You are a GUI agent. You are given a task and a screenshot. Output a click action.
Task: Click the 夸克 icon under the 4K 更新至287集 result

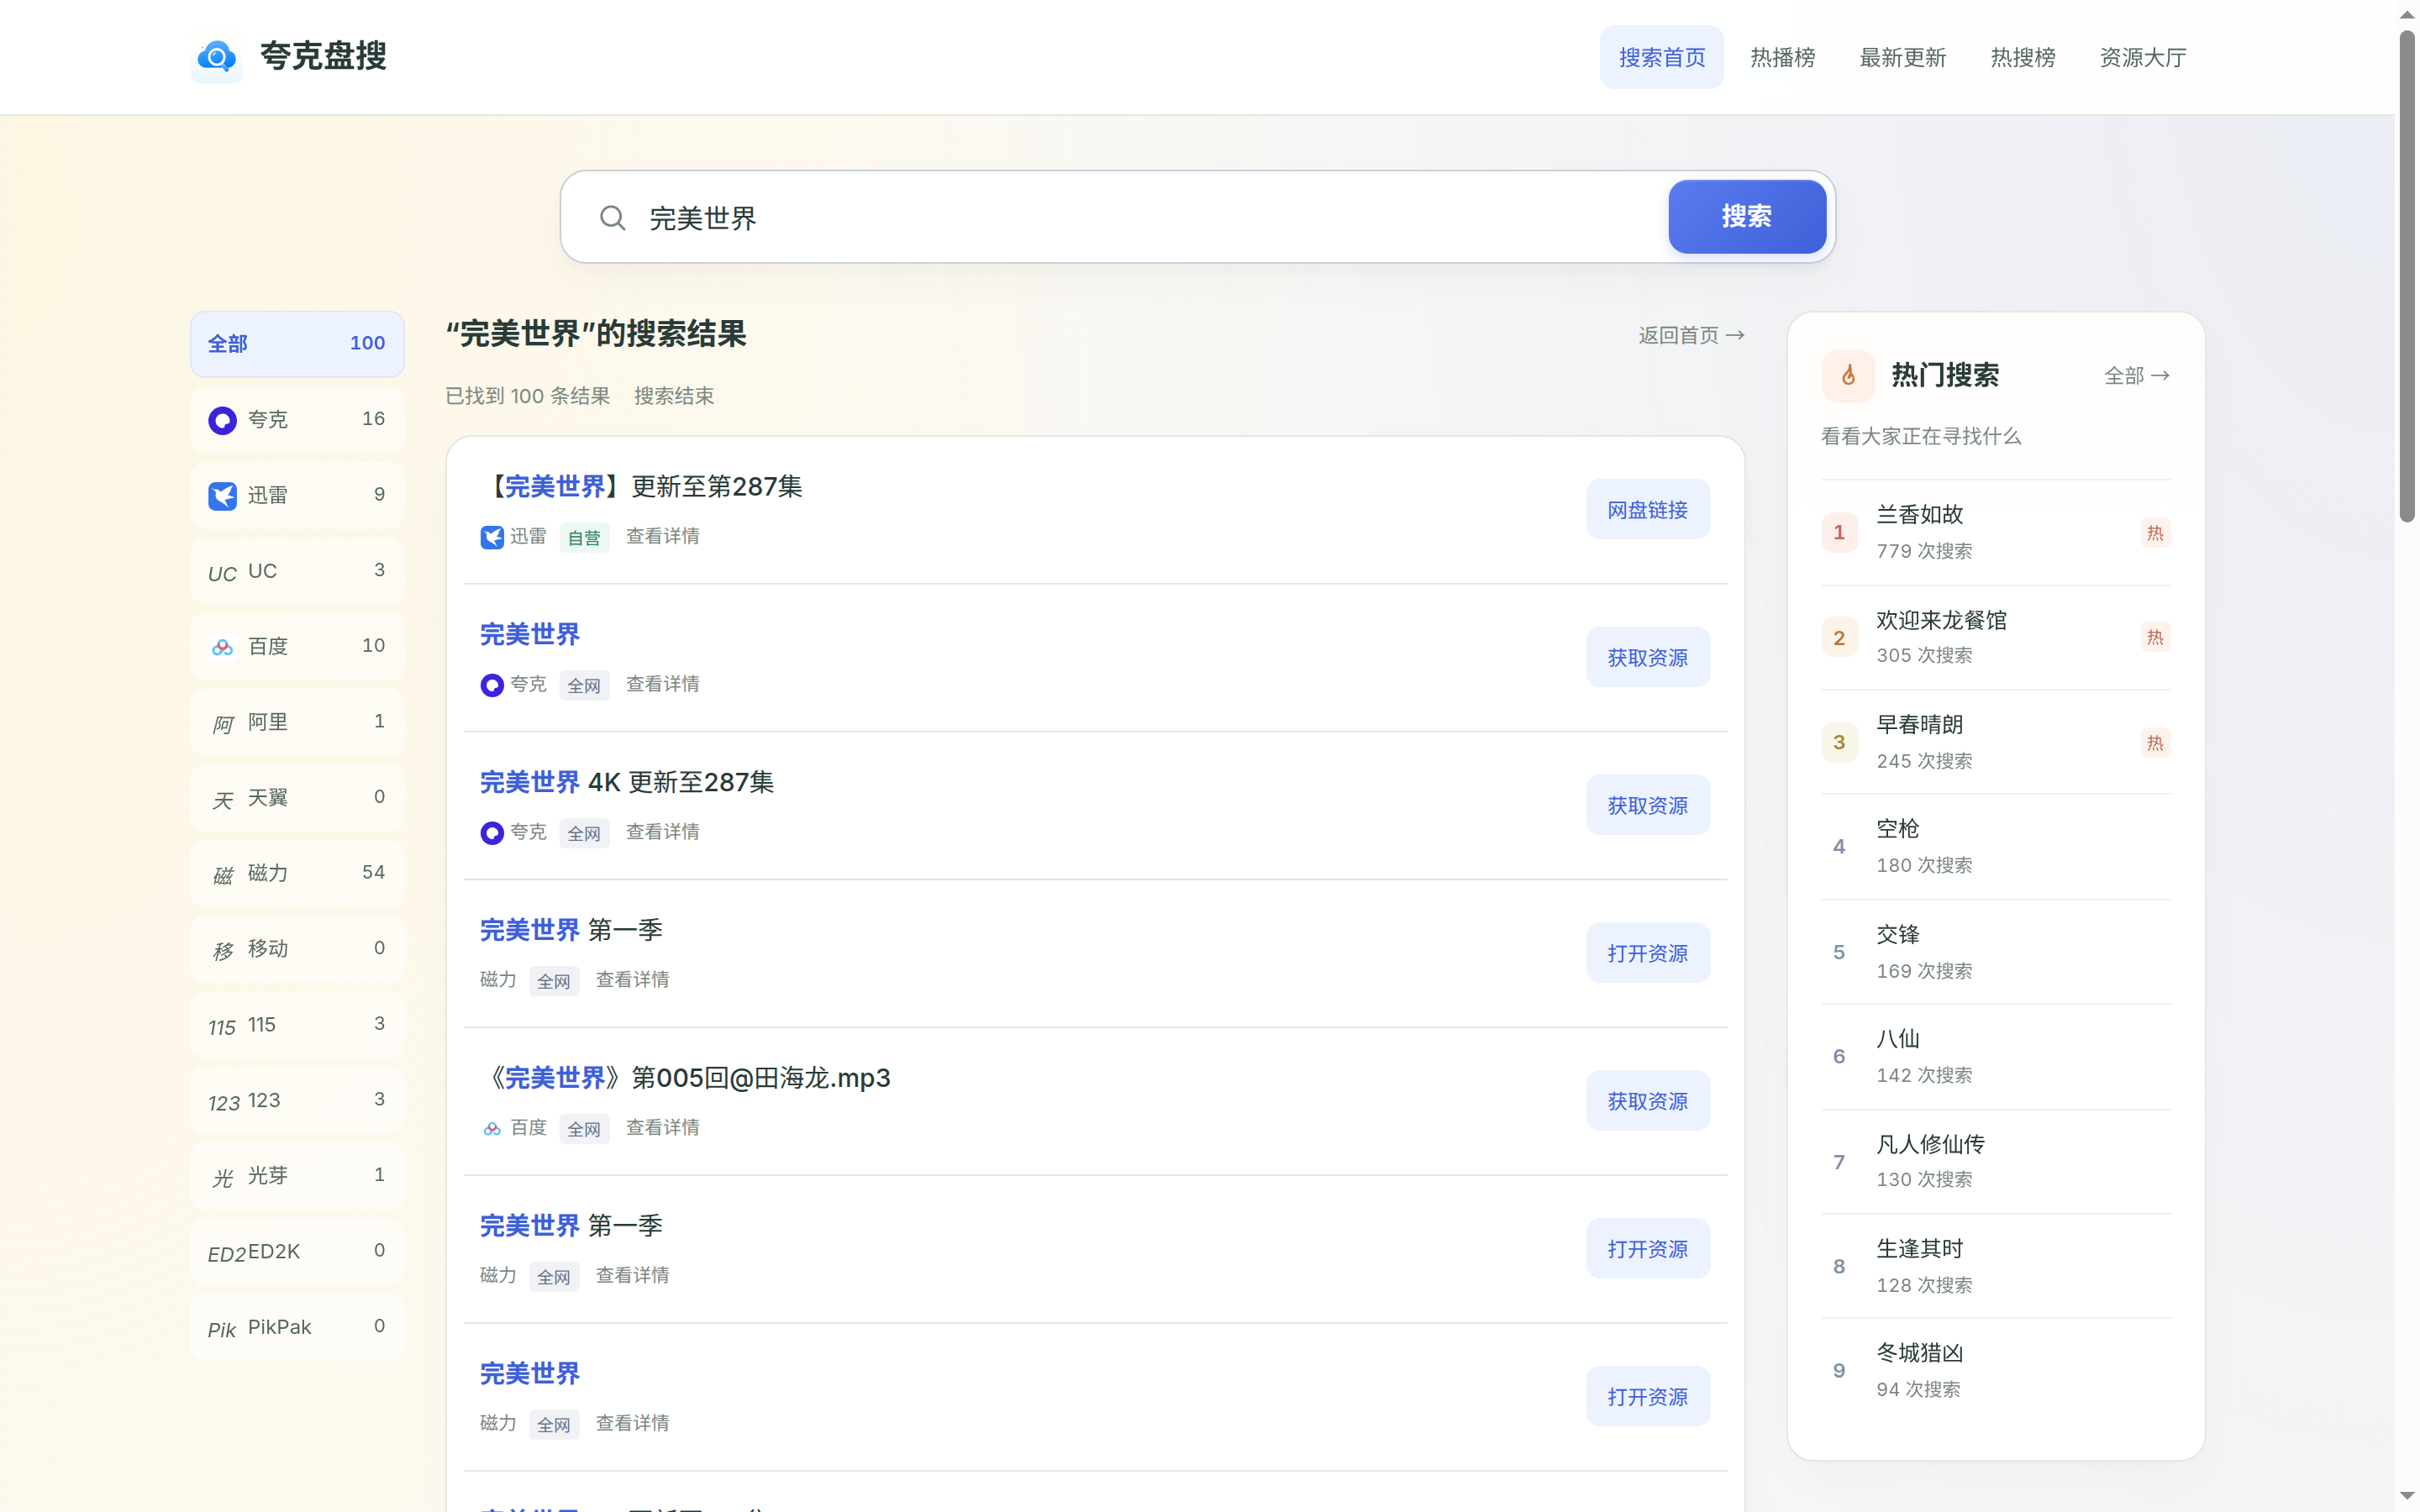click(x=492, y=833)
